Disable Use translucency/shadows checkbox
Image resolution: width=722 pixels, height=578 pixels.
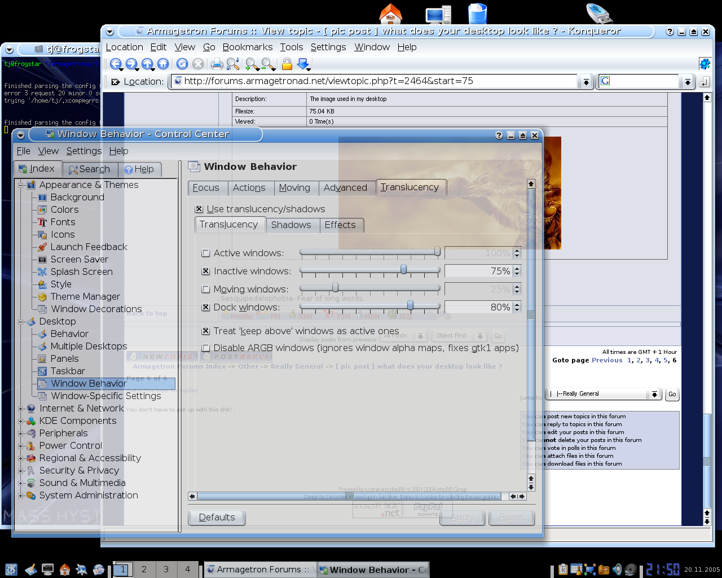pyautogui.click(x=199, y=209)
